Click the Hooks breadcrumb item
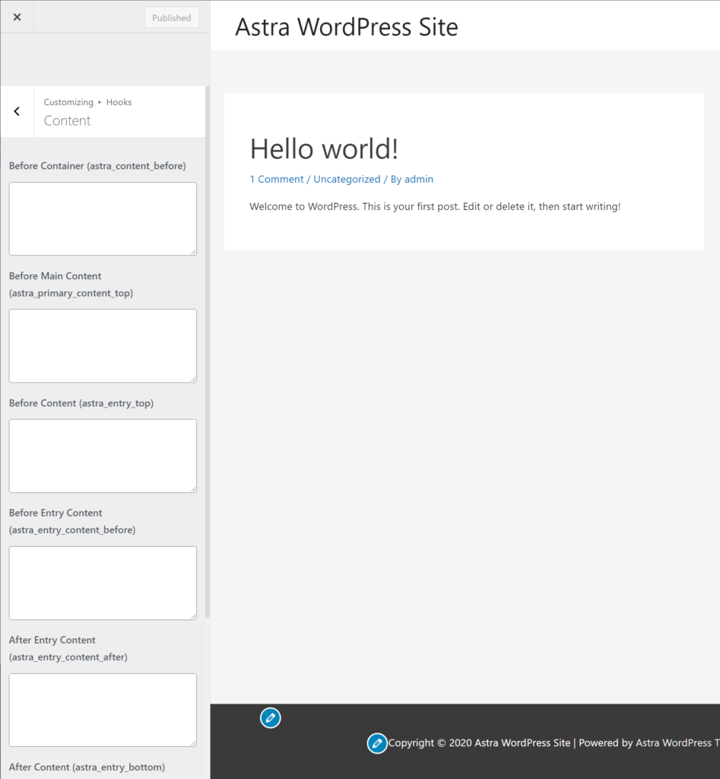720x779 pixels. [x=119, y=102]
